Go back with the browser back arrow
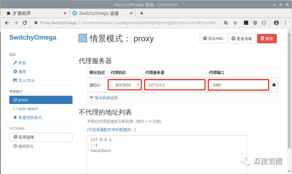Viewport: 292px width, 174px height. (7, 23)
